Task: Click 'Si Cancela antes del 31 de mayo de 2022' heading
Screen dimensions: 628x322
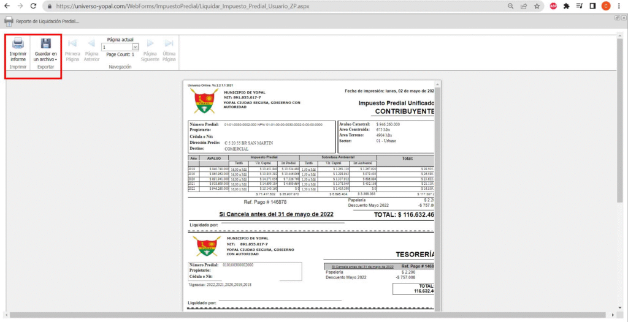Action: tap(277, 214)
